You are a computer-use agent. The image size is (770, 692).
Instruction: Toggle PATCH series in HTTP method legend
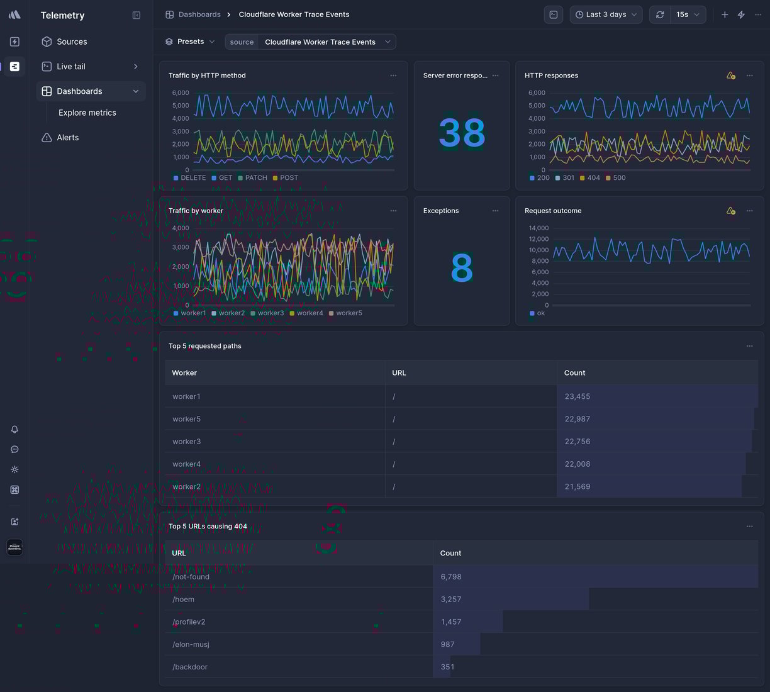[252, 178]
